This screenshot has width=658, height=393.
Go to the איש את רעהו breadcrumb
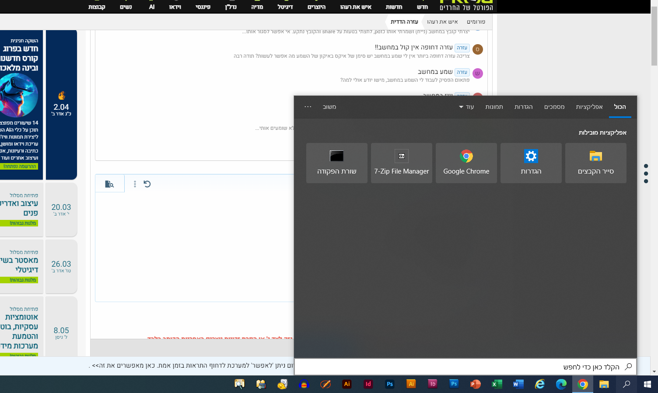tap(442, 22)
